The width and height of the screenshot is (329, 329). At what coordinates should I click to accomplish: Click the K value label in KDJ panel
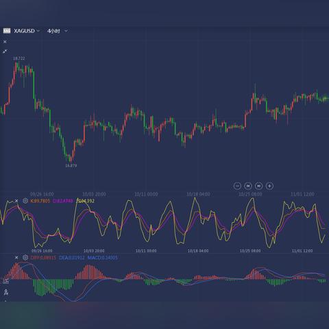pyautogui.click(x=40, y=201)
